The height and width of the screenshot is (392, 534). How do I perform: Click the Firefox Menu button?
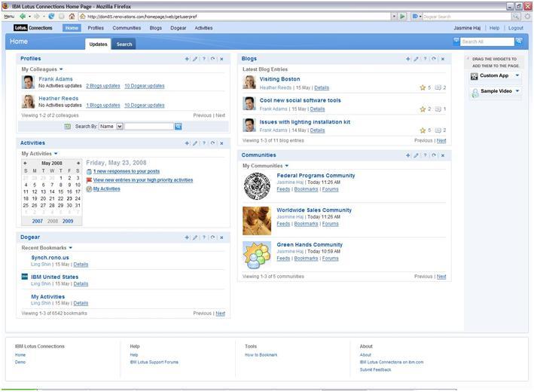[x=9, y=17]
